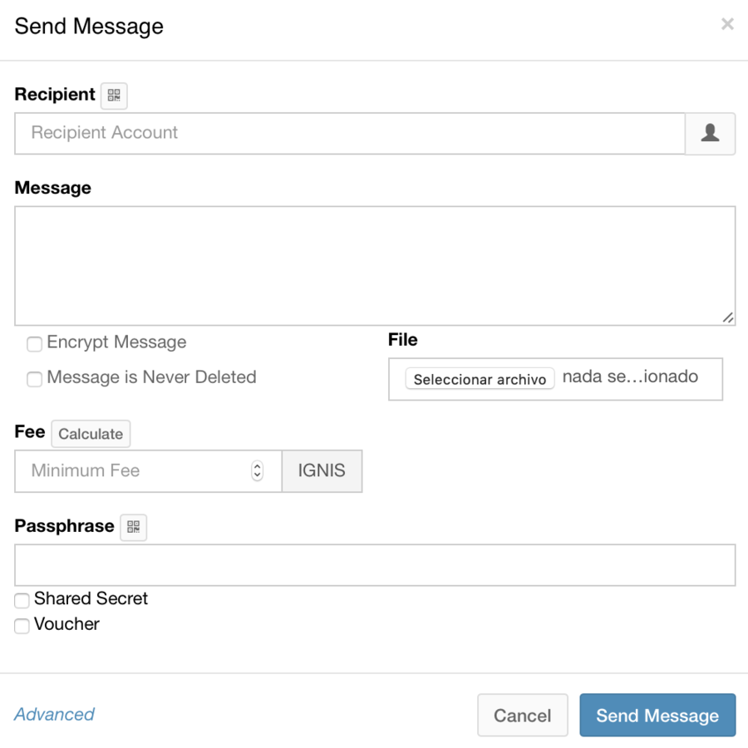
Task: Open the contact picker for Recipient Account
Action: click(x=710, y=133)
